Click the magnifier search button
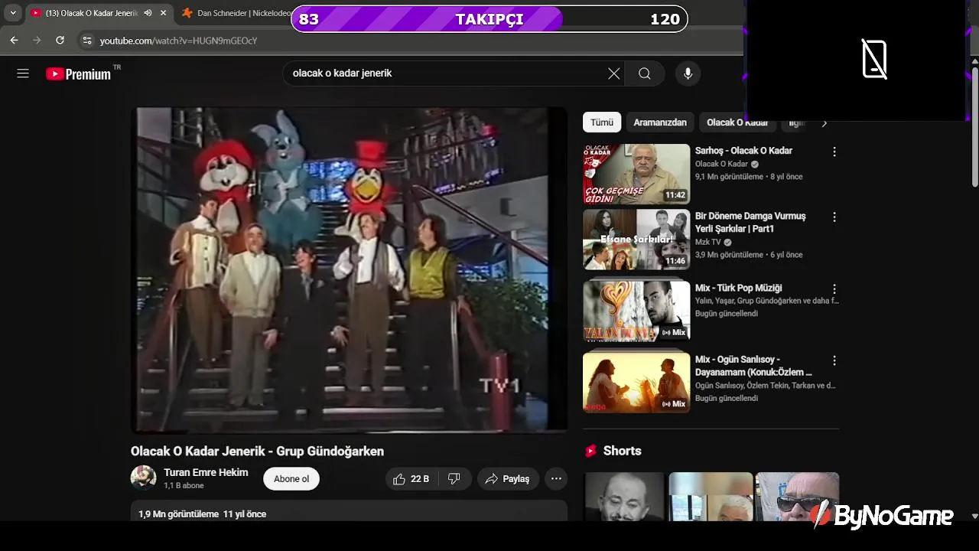 [645, 73]
